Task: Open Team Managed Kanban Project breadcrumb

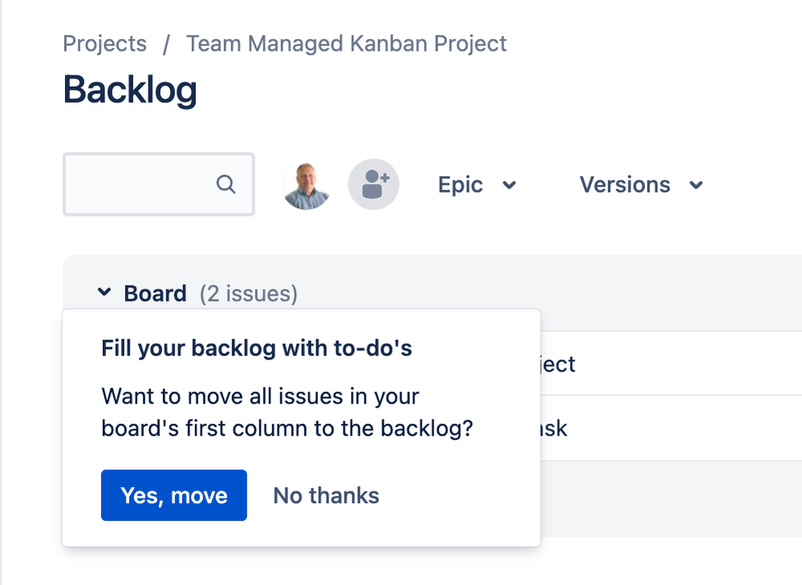Action: pyautogui.click(x=346, y=43)
